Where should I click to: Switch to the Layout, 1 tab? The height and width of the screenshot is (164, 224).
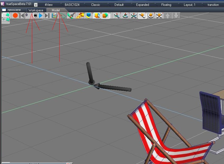coord(189,5)
